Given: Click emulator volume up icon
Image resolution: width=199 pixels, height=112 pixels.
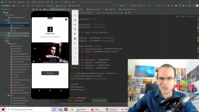Looking at the screenshot, I should pos(75,20).
